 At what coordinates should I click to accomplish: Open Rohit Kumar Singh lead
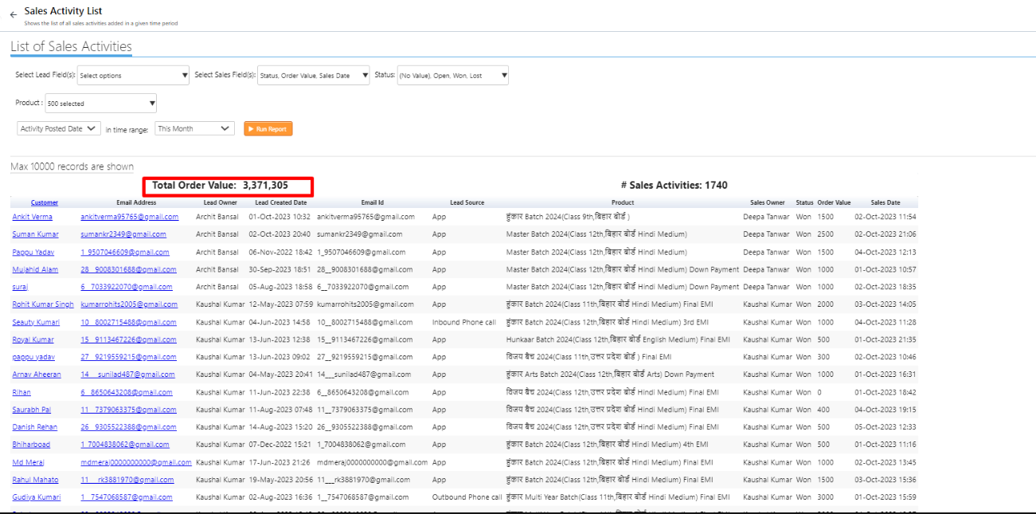tap(43, 304)
